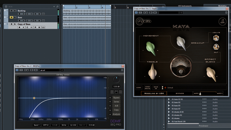
Task: Open the track list search icon
Action: pyautogui.click(x=57, y=7)
